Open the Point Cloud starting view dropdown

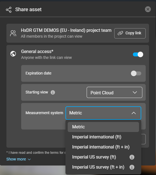tap(114, 92)
